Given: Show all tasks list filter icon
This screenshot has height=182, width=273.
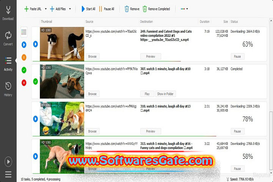Looking at the screenshot, I should pyautogui.click(x=24, y=32).
